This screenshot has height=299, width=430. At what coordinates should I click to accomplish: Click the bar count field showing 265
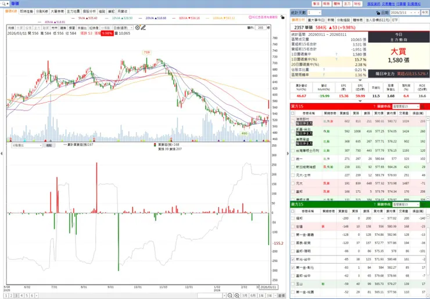(261, 28)
